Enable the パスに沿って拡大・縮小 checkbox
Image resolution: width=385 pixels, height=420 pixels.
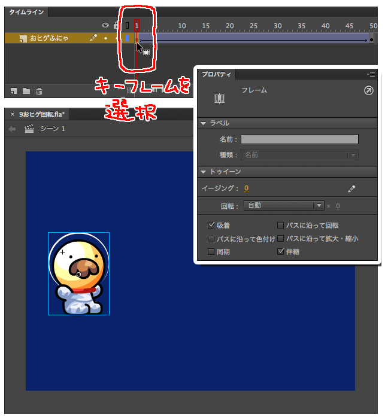coord(280,238)
